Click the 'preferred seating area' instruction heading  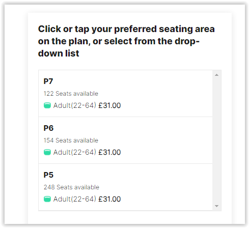[x=126, y=41]
